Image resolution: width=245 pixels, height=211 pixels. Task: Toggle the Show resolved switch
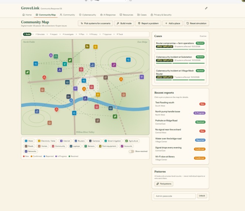131,151
